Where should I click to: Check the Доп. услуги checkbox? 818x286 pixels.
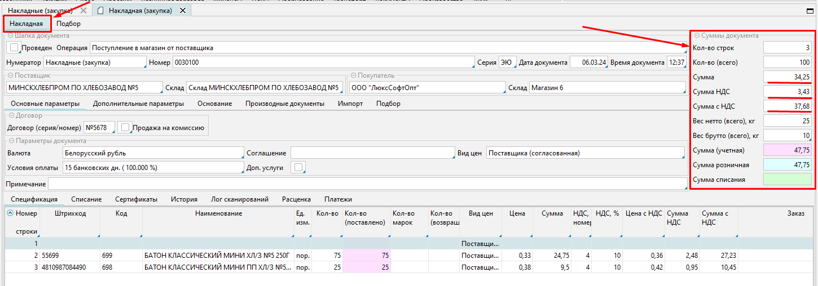pyautogui.click(x=297, y=167)
